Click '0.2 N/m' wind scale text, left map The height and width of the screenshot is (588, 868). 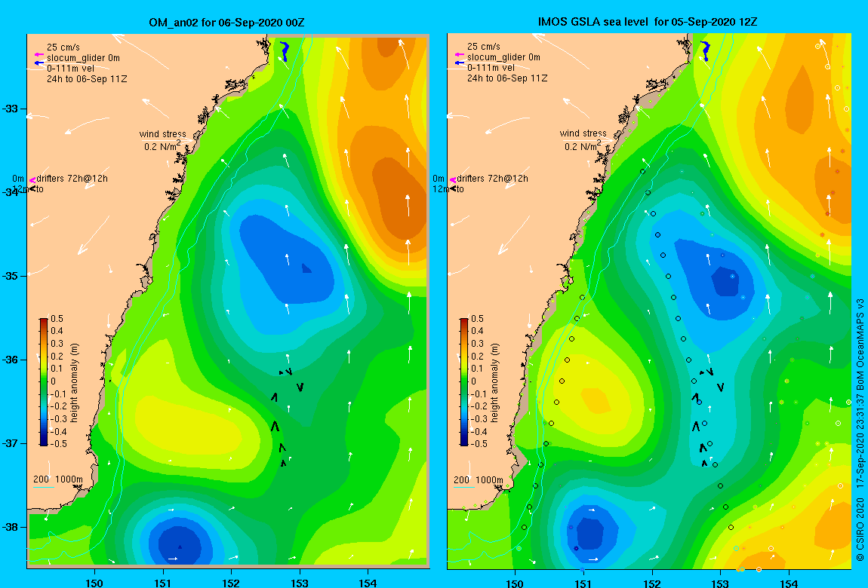[162, 146]
